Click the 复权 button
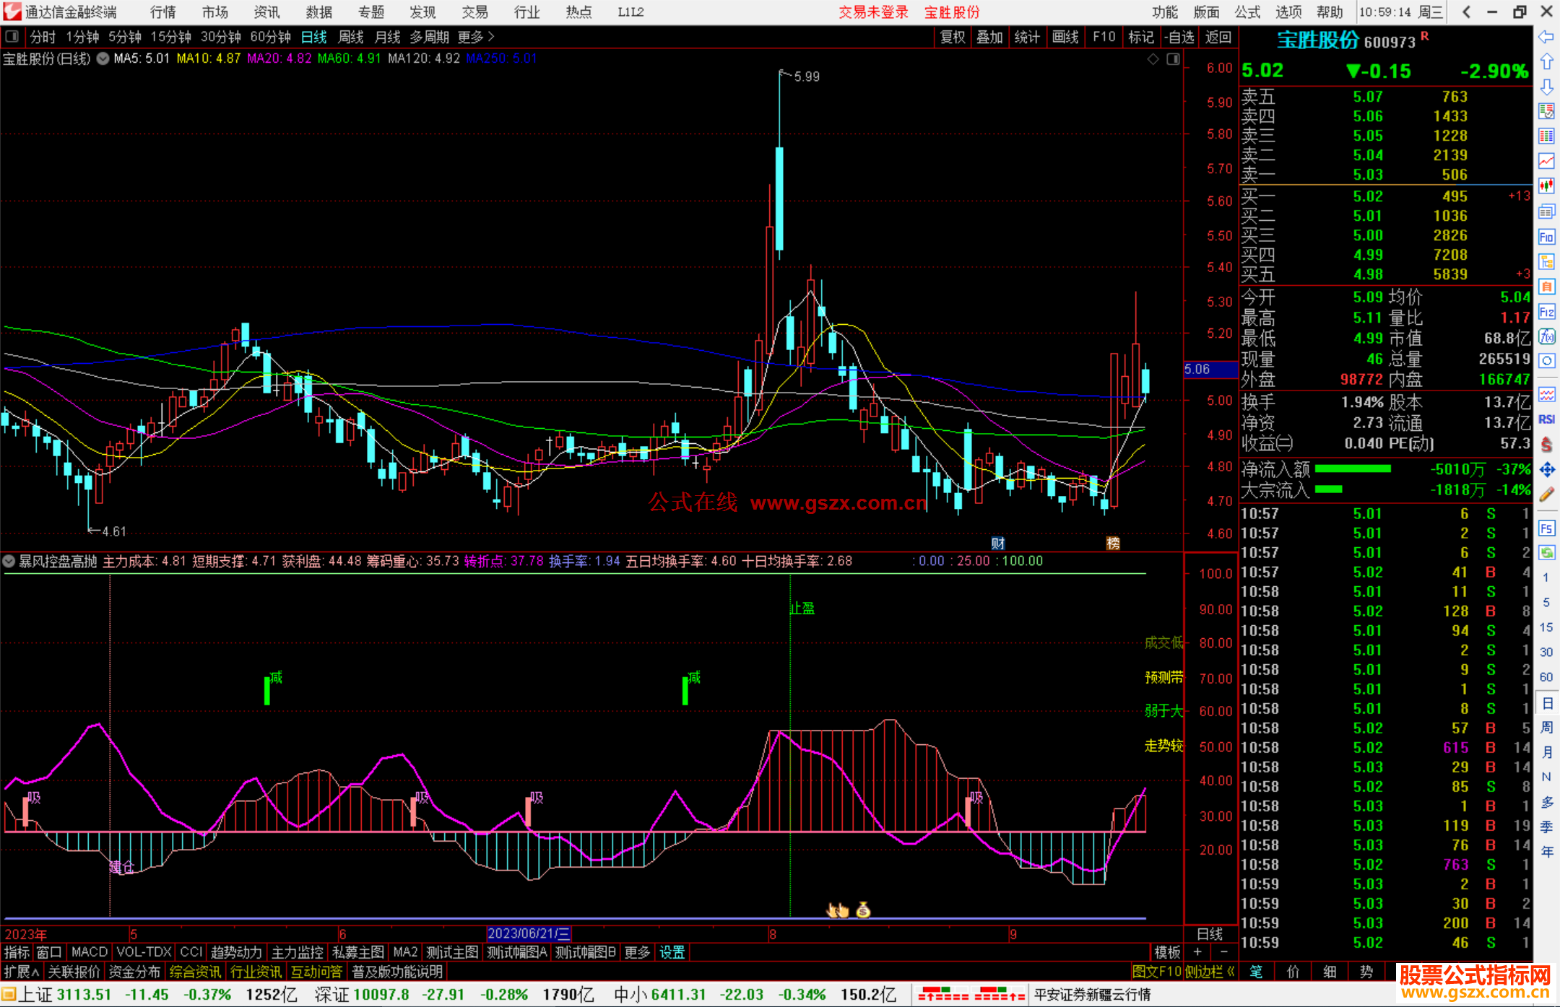This screenshot has width=1560, height=1007. pyautogui.click(x=952, y=37)
